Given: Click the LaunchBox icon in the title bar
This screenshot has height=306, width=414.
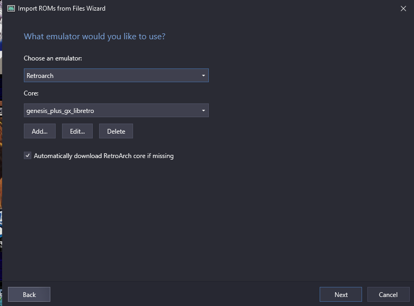Looking at the screenshot, I should coord(11,8).
